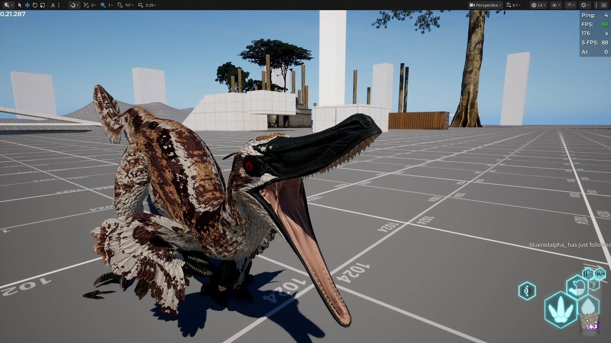Open rotation snap 10° dropdown
This screenshot has height=343, width=611.
click(x=129, y=5)
